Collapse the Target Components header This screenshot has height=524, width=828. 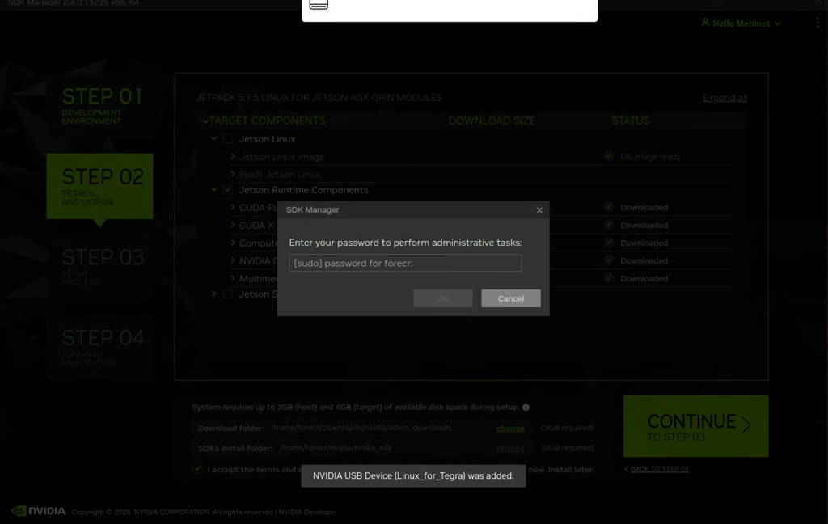(205, 121)
